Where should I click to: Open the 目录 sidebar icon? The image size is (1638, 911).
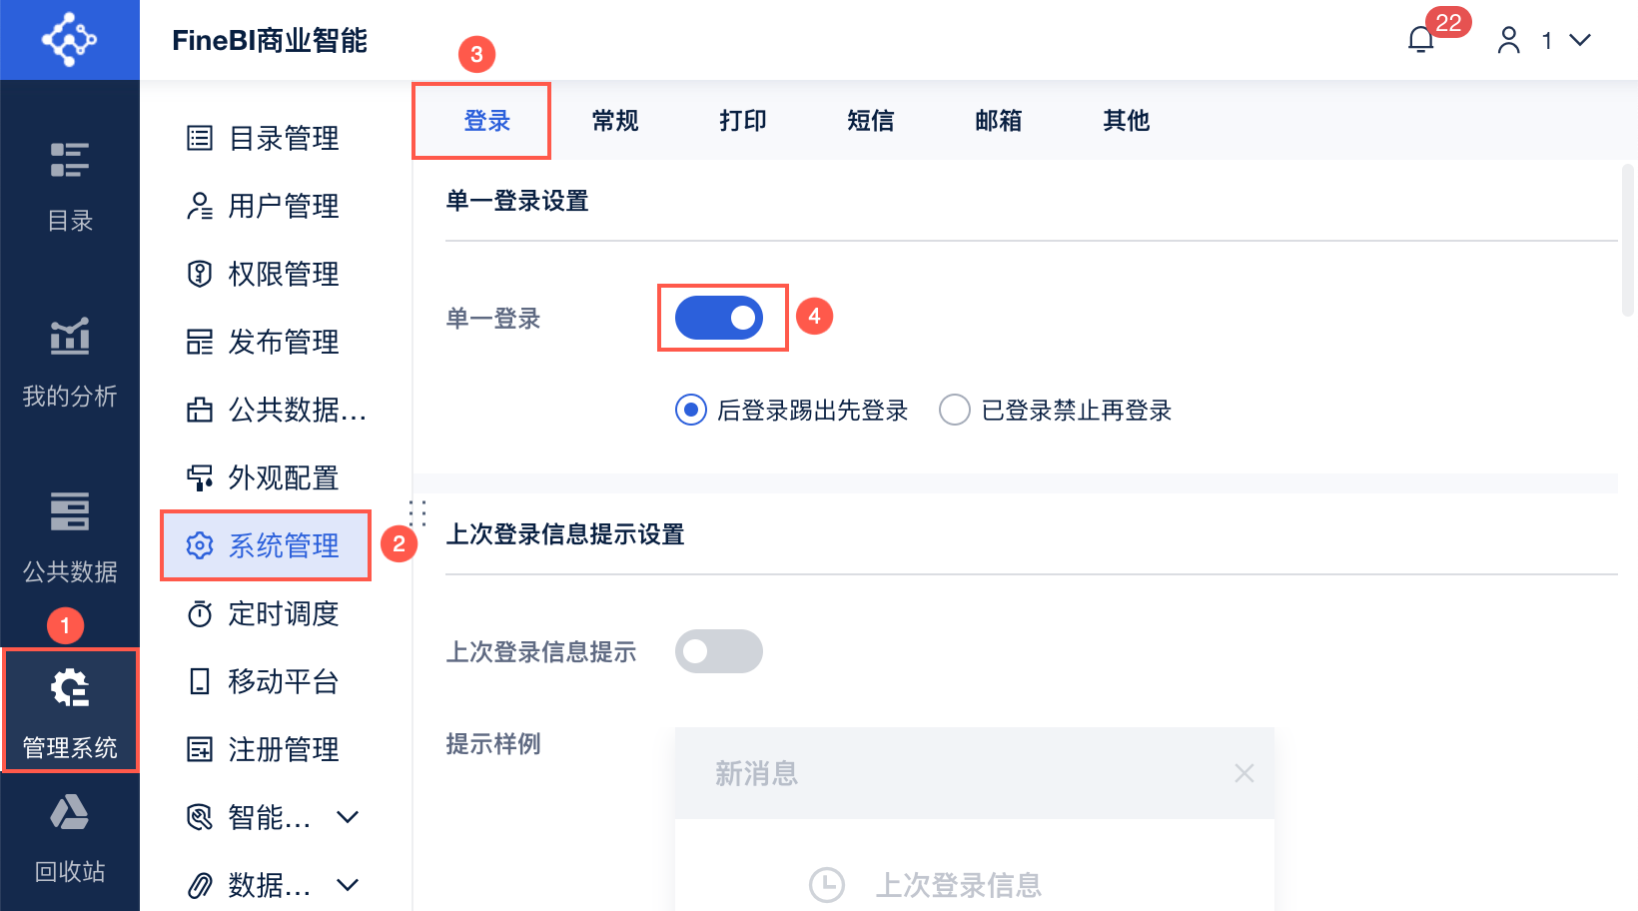click(x=70, y=160)
